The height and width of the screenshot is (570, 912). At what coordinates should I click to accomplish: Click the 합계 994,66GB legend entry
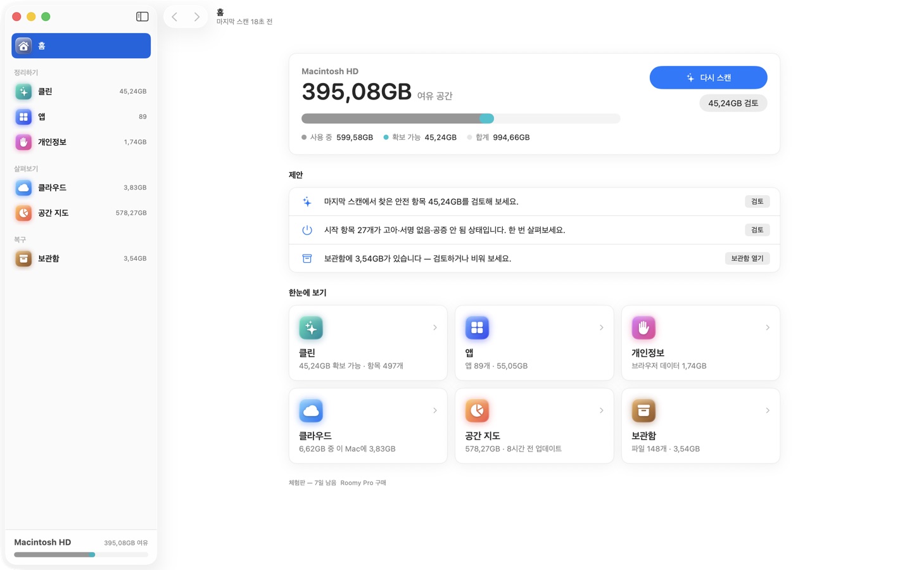pos(498,137)
